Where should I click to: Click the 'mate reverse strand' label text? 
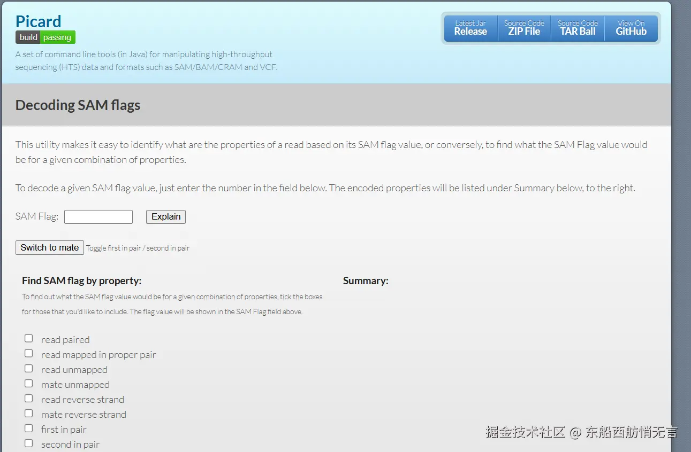[83, 415]
